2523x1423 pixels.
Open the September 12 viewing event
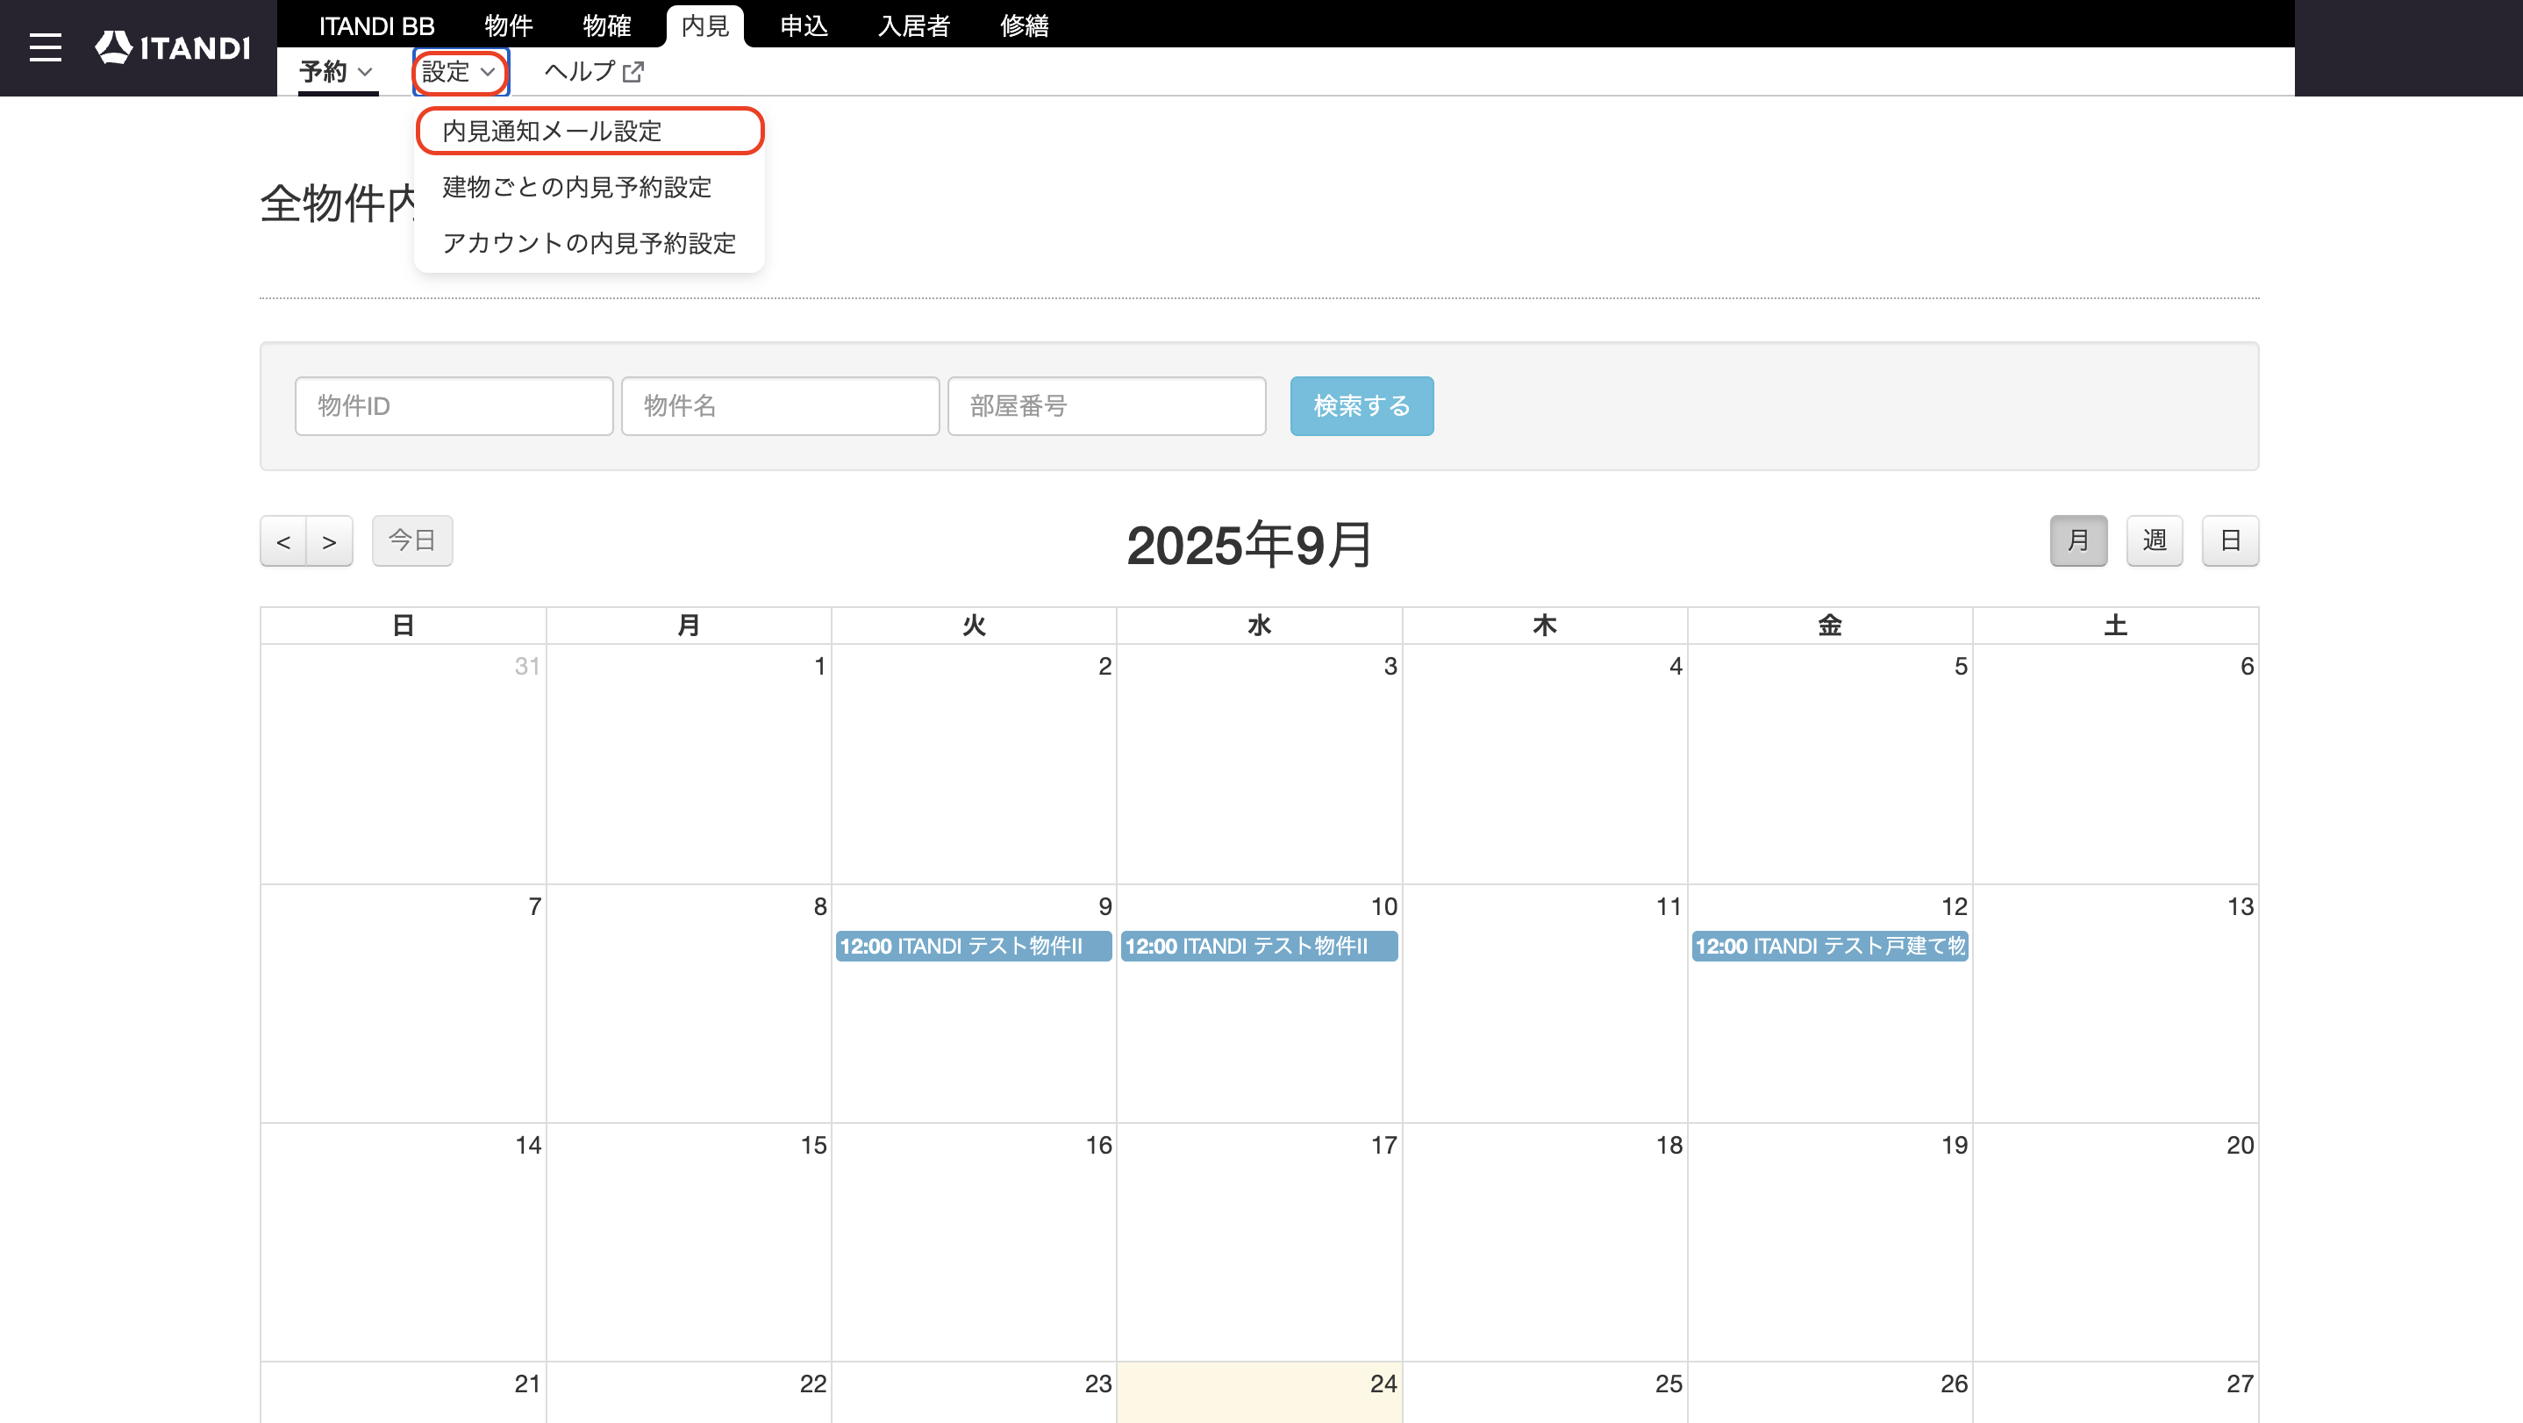click(1830, 946)
